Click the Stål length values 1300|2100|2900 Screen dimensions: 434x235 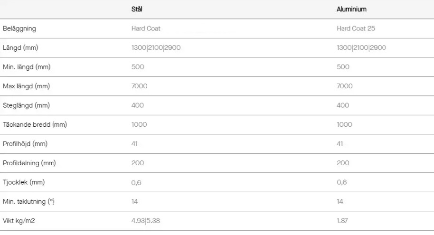click(x=155, y=47)
